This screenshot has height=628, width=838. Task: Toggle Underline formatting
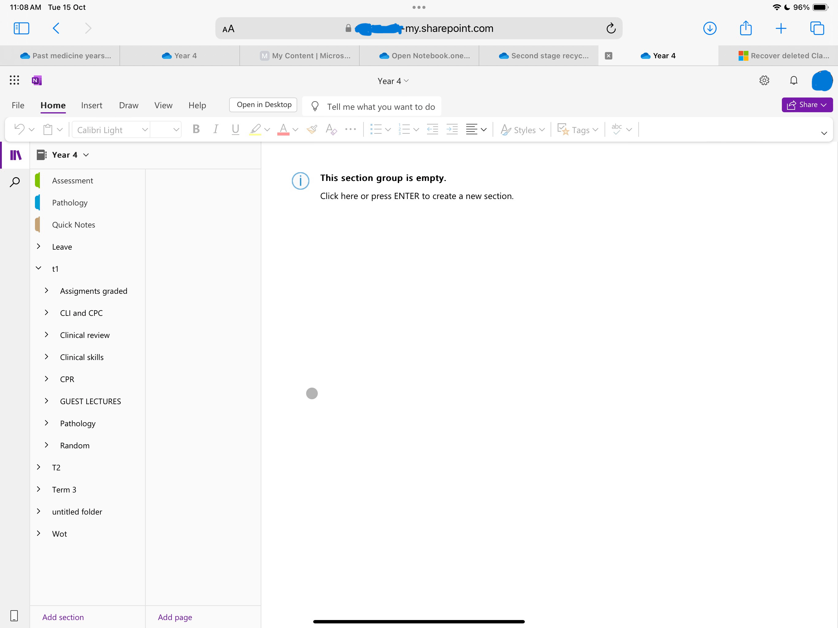pos(235,129)
